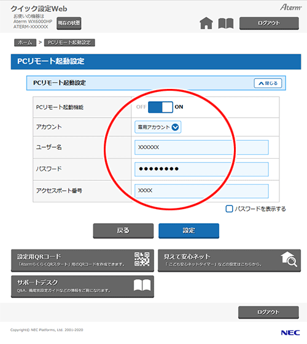
Task: Toggle the PCリモート起動機能 switch
Action: (160, 107)
